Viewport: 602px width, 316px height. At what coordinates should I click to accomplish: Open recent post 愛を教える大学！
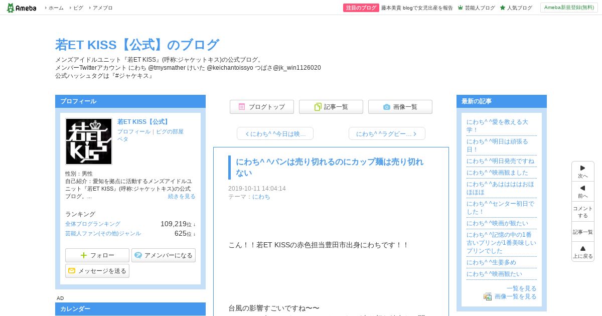[x=497, y=126]
